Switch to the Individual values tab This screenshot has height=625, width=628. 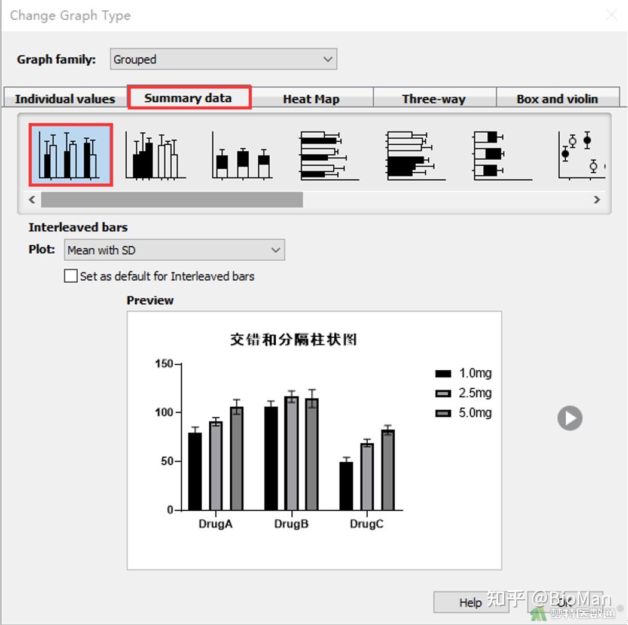65,97
